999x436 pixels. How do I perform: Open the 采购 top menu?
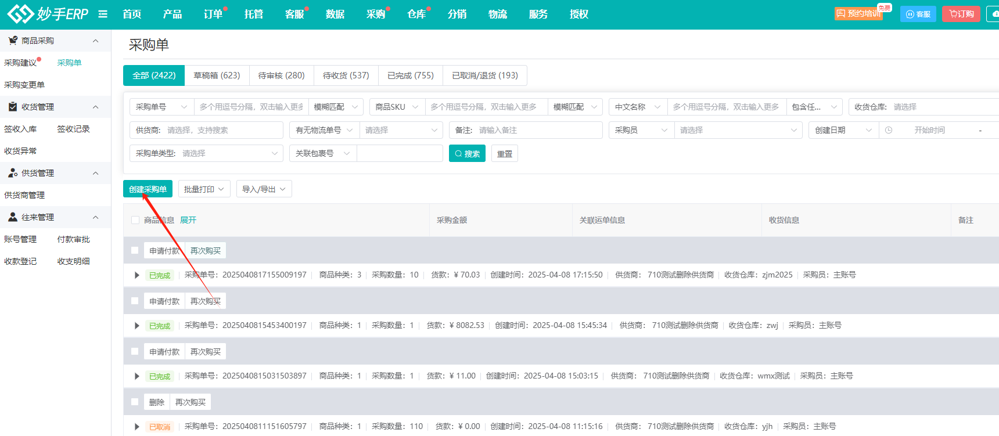point(376,14)
